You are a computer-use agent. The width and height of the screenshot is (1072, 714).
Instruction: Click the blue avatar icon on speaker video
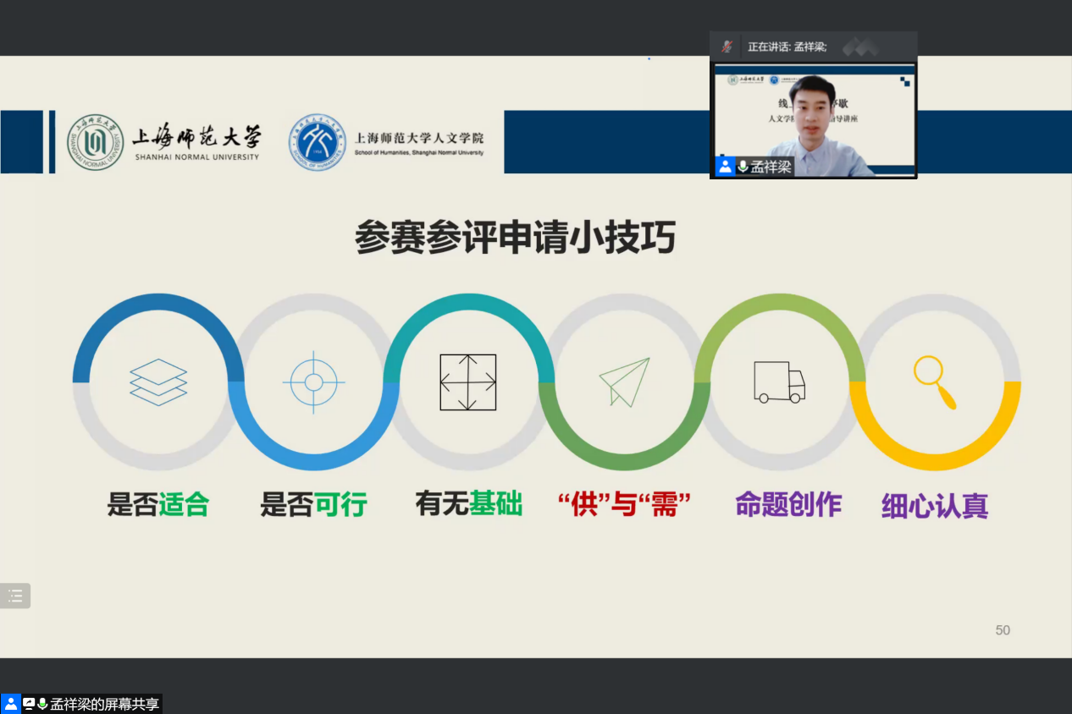click(725, 167)
